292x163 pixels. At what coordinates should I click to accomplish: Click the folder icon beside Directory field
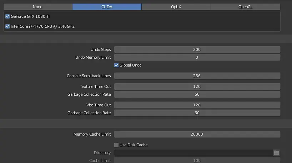tap(276, 153)
